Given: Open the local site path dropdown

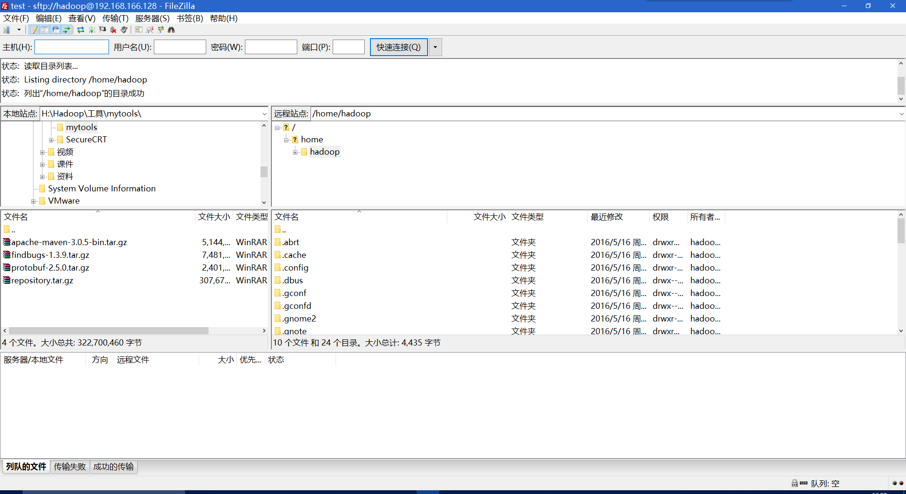Looking at the screenshot, I should click(x=264, y=114).
